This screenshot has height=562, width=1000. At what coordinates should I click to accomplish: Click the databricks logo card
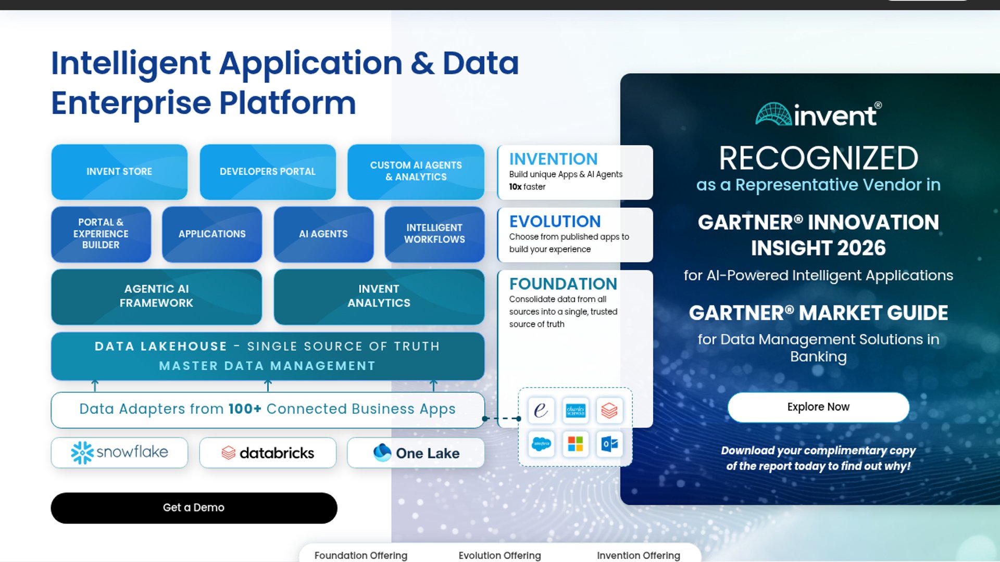(x=268, y=453)
